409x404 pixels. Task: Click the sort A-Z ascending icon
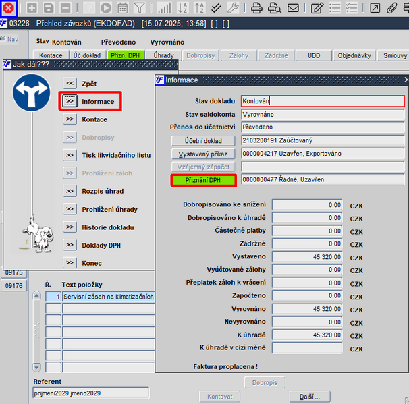(x=183, y=8)
